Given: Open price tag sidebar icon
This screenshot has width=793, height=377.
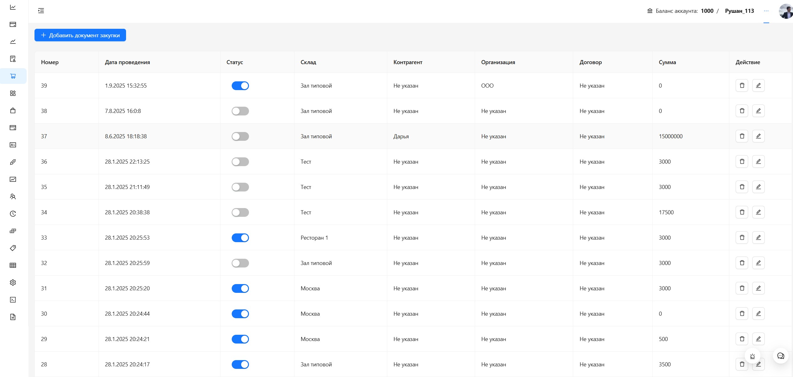Looking at the screenshot, I should [13, 248].
